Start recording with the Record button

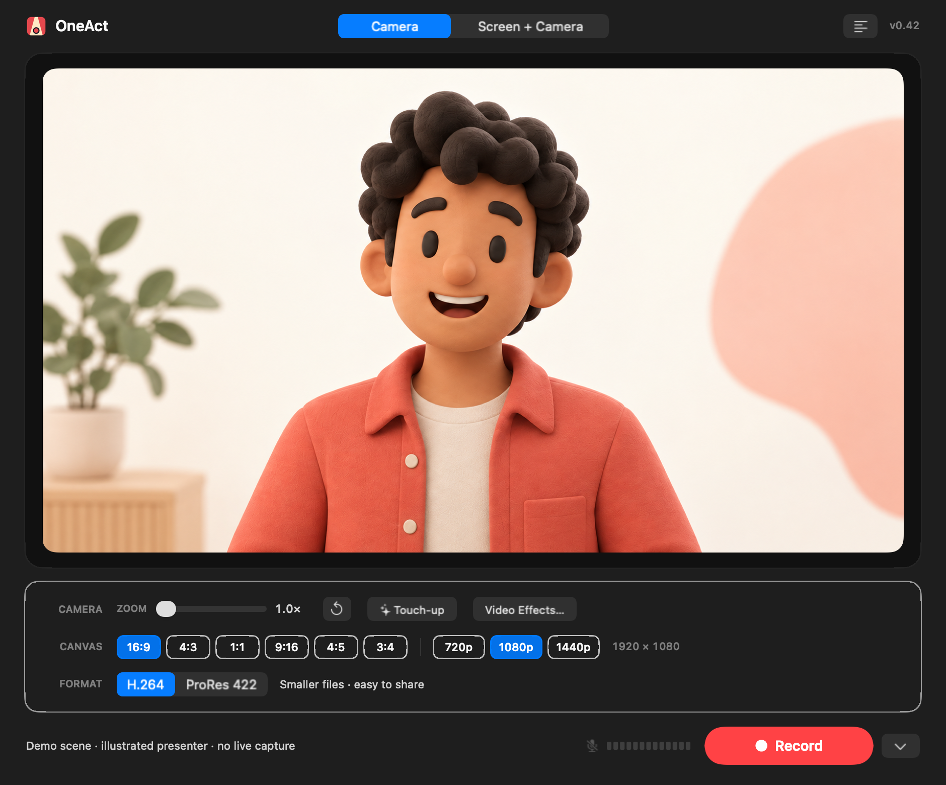(x=789, y=746)
